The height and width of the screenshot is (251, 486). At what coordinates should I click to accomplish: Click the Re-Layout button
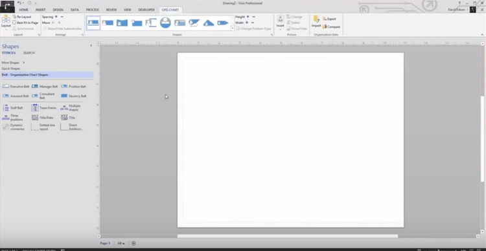point(22,17)
